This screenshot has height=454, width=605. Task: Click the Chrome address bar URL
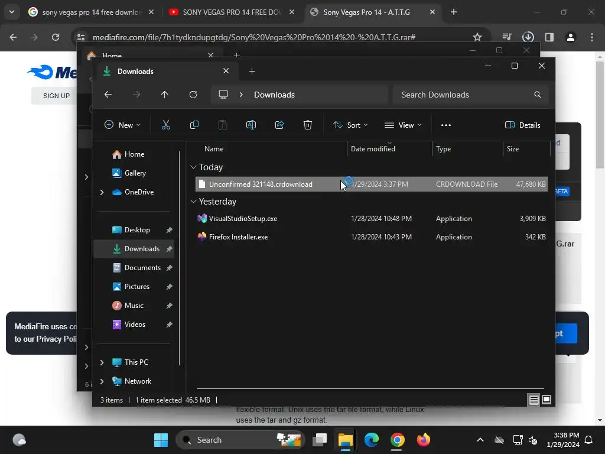point(254,37)
